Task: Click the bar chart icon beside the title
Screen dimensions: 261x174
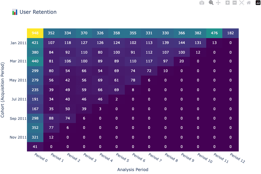Action: [x=15, y=12]
